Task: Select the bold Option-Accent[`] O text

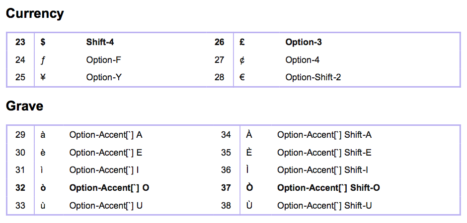Action: point(109,188)
